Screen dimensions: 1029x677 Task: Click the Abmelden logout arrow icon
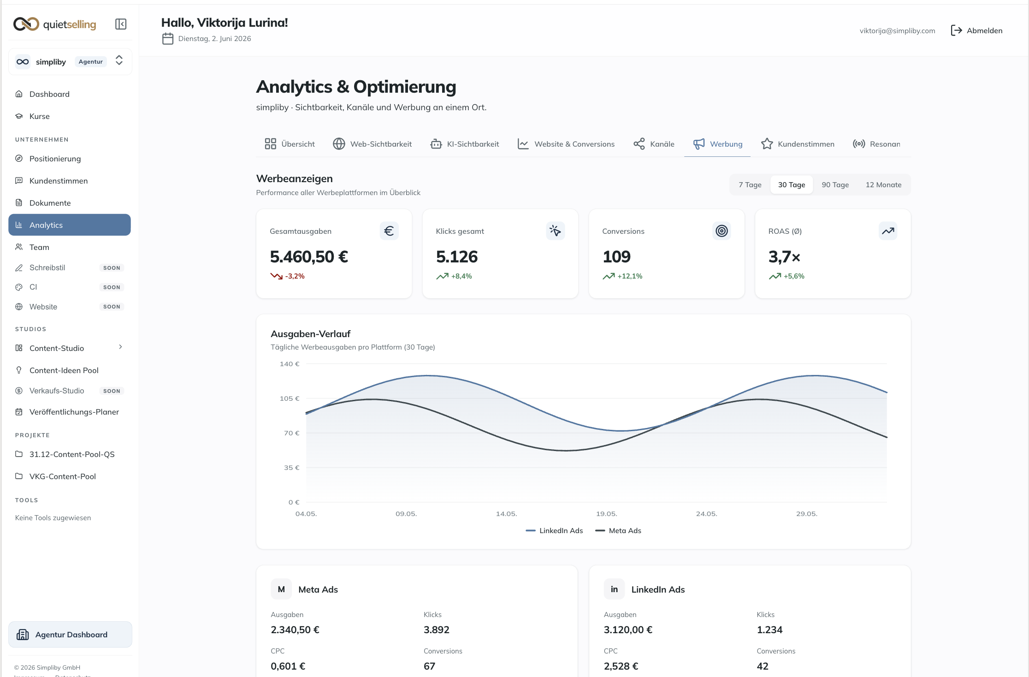tap(957, 30)
